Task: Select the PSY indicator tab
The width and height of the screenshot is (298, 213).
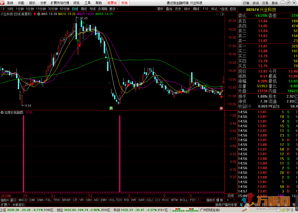Action: click(x=193, y=200)
